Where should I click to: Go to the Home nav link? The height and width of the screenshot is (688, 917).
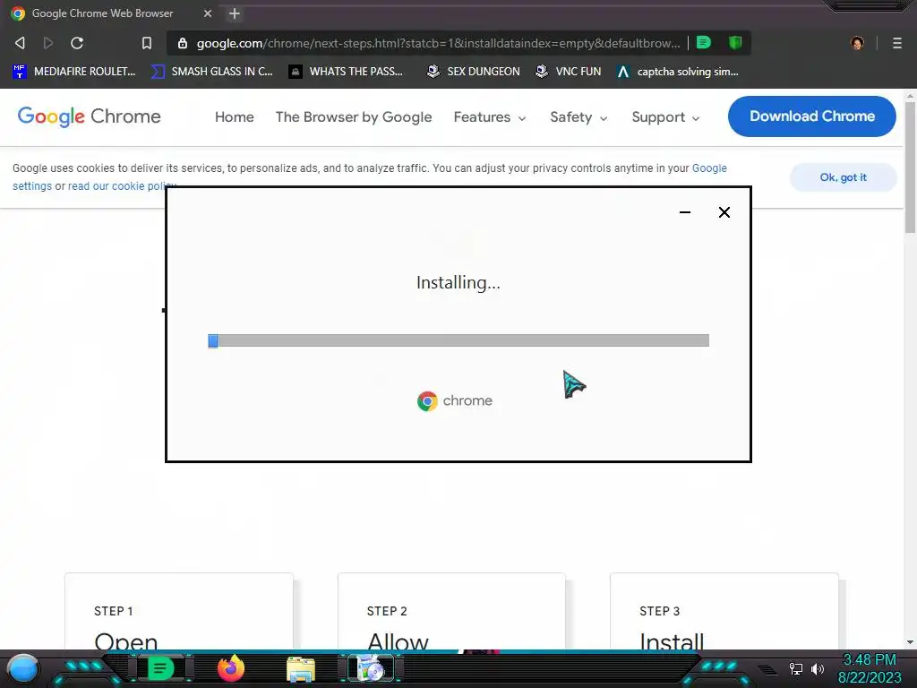(x=235, y=117)
